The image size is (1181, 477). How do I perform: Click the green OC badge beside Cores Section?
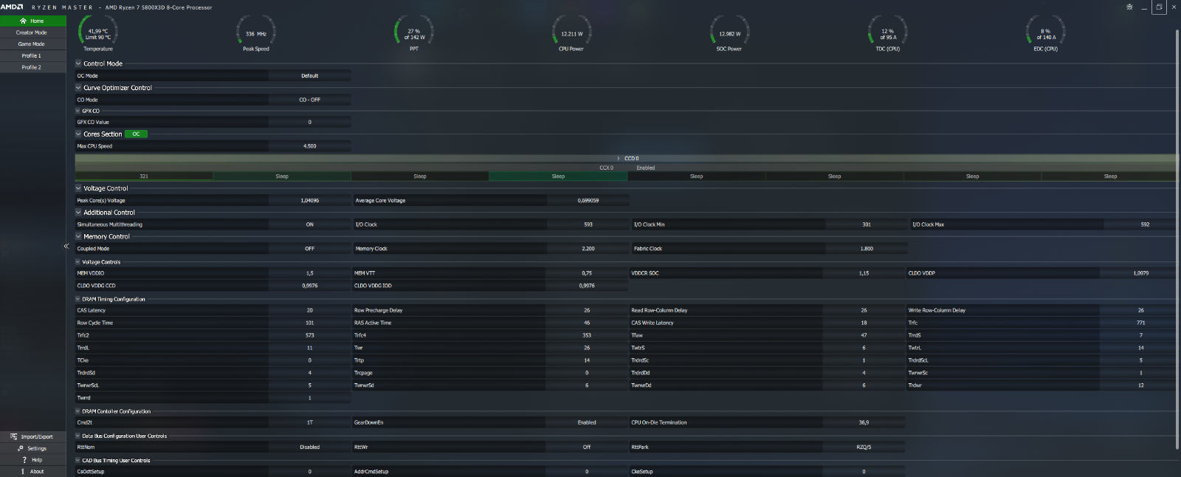(x=137, y=134)
